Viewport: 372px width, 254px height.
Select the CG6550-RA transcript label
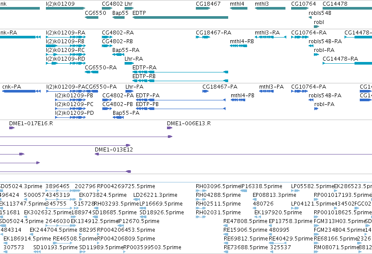coord(101,68)
